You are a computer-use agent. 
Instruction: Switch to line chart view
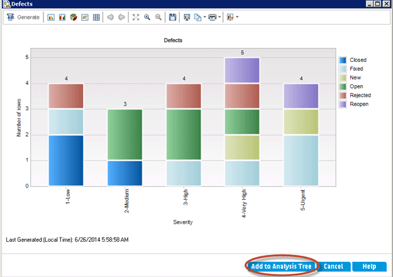(84, 17)
